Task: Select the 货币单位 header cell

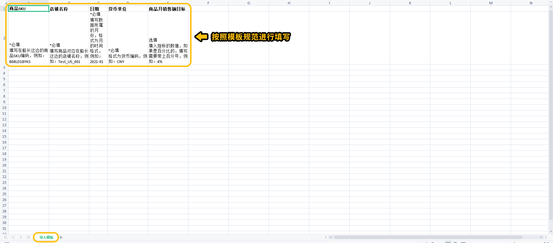Action: (x=128, y=9)
